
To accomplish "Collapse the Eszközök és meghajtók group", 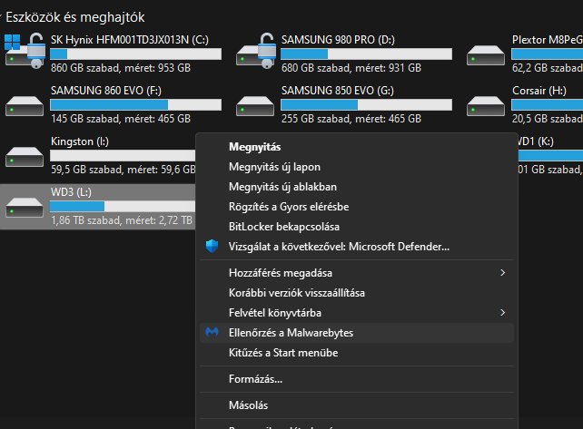I will 1,15.
